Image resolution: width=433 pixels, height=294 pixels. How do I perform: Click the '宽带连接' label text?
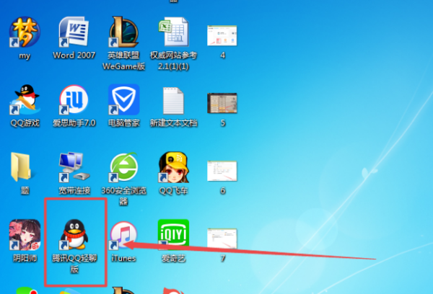(x=74, y=190)
